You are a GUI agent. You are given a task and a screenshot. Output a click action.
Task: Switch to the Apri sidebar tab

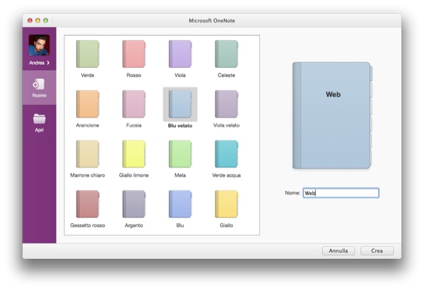(x=39, y=123)
